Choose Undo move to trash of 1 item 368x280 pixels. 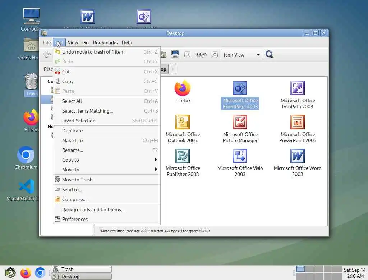[x=107, y=52]
